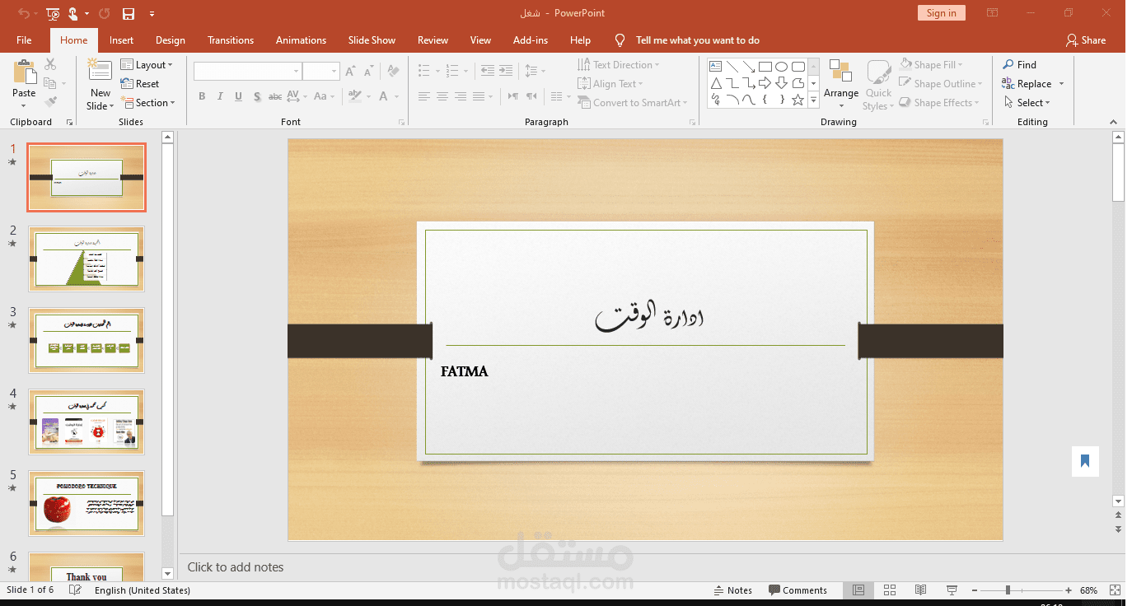Image resolution: width=1132 pixels, height=606 pixels.
Task: Select slide 5 Pomodoro Technique thumbnail
Action: tap(87, 503)
